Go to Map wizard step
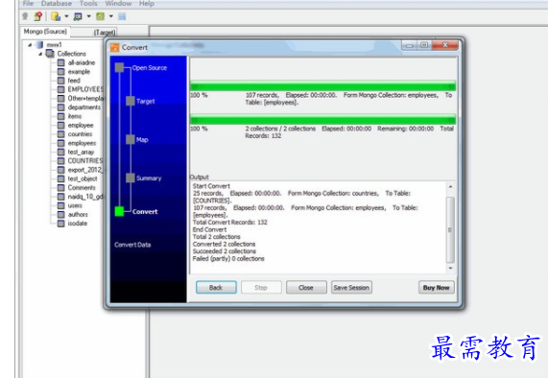 click(142, 140)
